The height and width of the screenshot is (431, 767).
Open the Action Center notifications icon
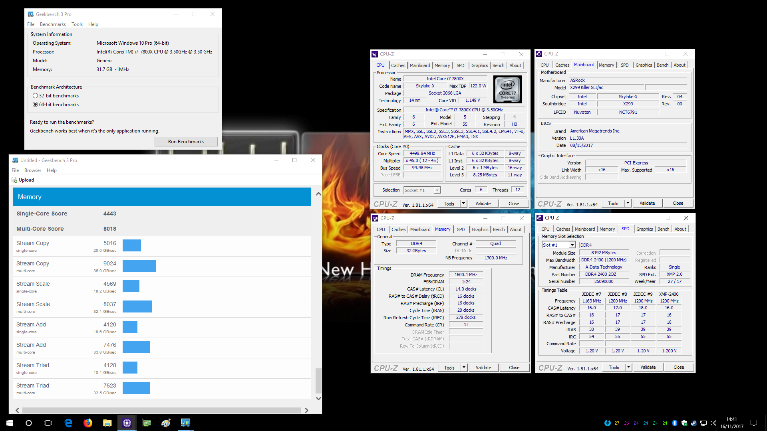point(754,423)
